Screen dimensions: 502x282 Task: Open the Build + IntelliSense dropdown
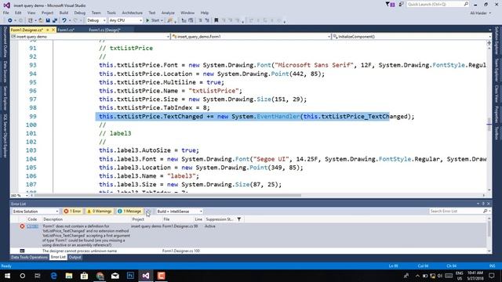coord(180,211)
